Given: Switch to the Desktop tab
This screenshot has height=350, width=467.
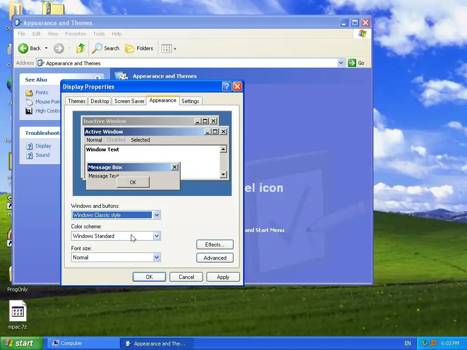Looking at the screenshot, I should coord(100,101).
